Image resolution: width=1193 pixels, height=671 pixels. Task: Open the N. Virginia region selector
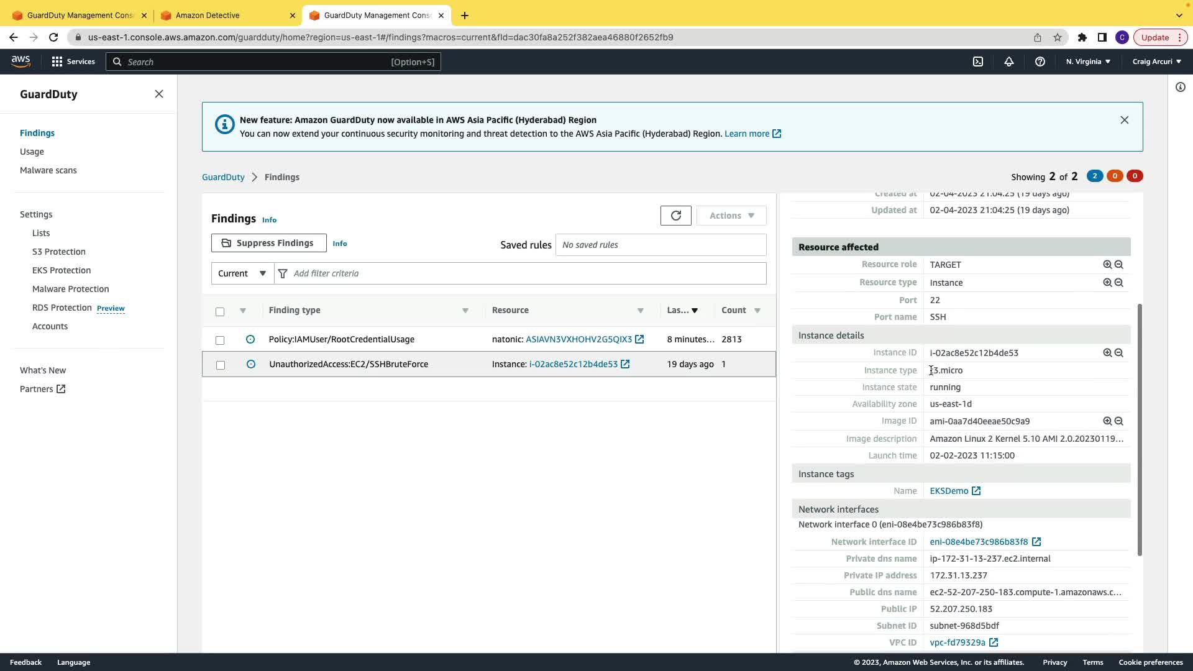tap(1087, 62)
